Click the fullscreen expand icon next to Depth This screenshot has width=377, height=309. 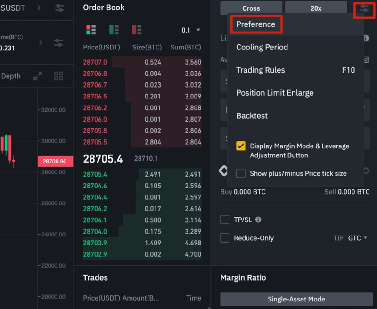coord(38,76)
